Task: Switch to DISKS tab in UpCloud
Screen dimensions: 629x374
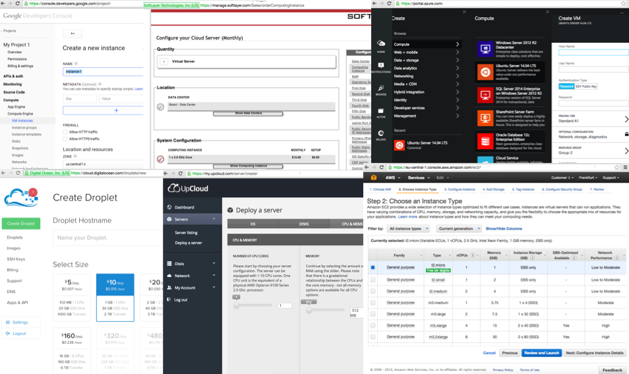Action: click(x=304, y=224)
